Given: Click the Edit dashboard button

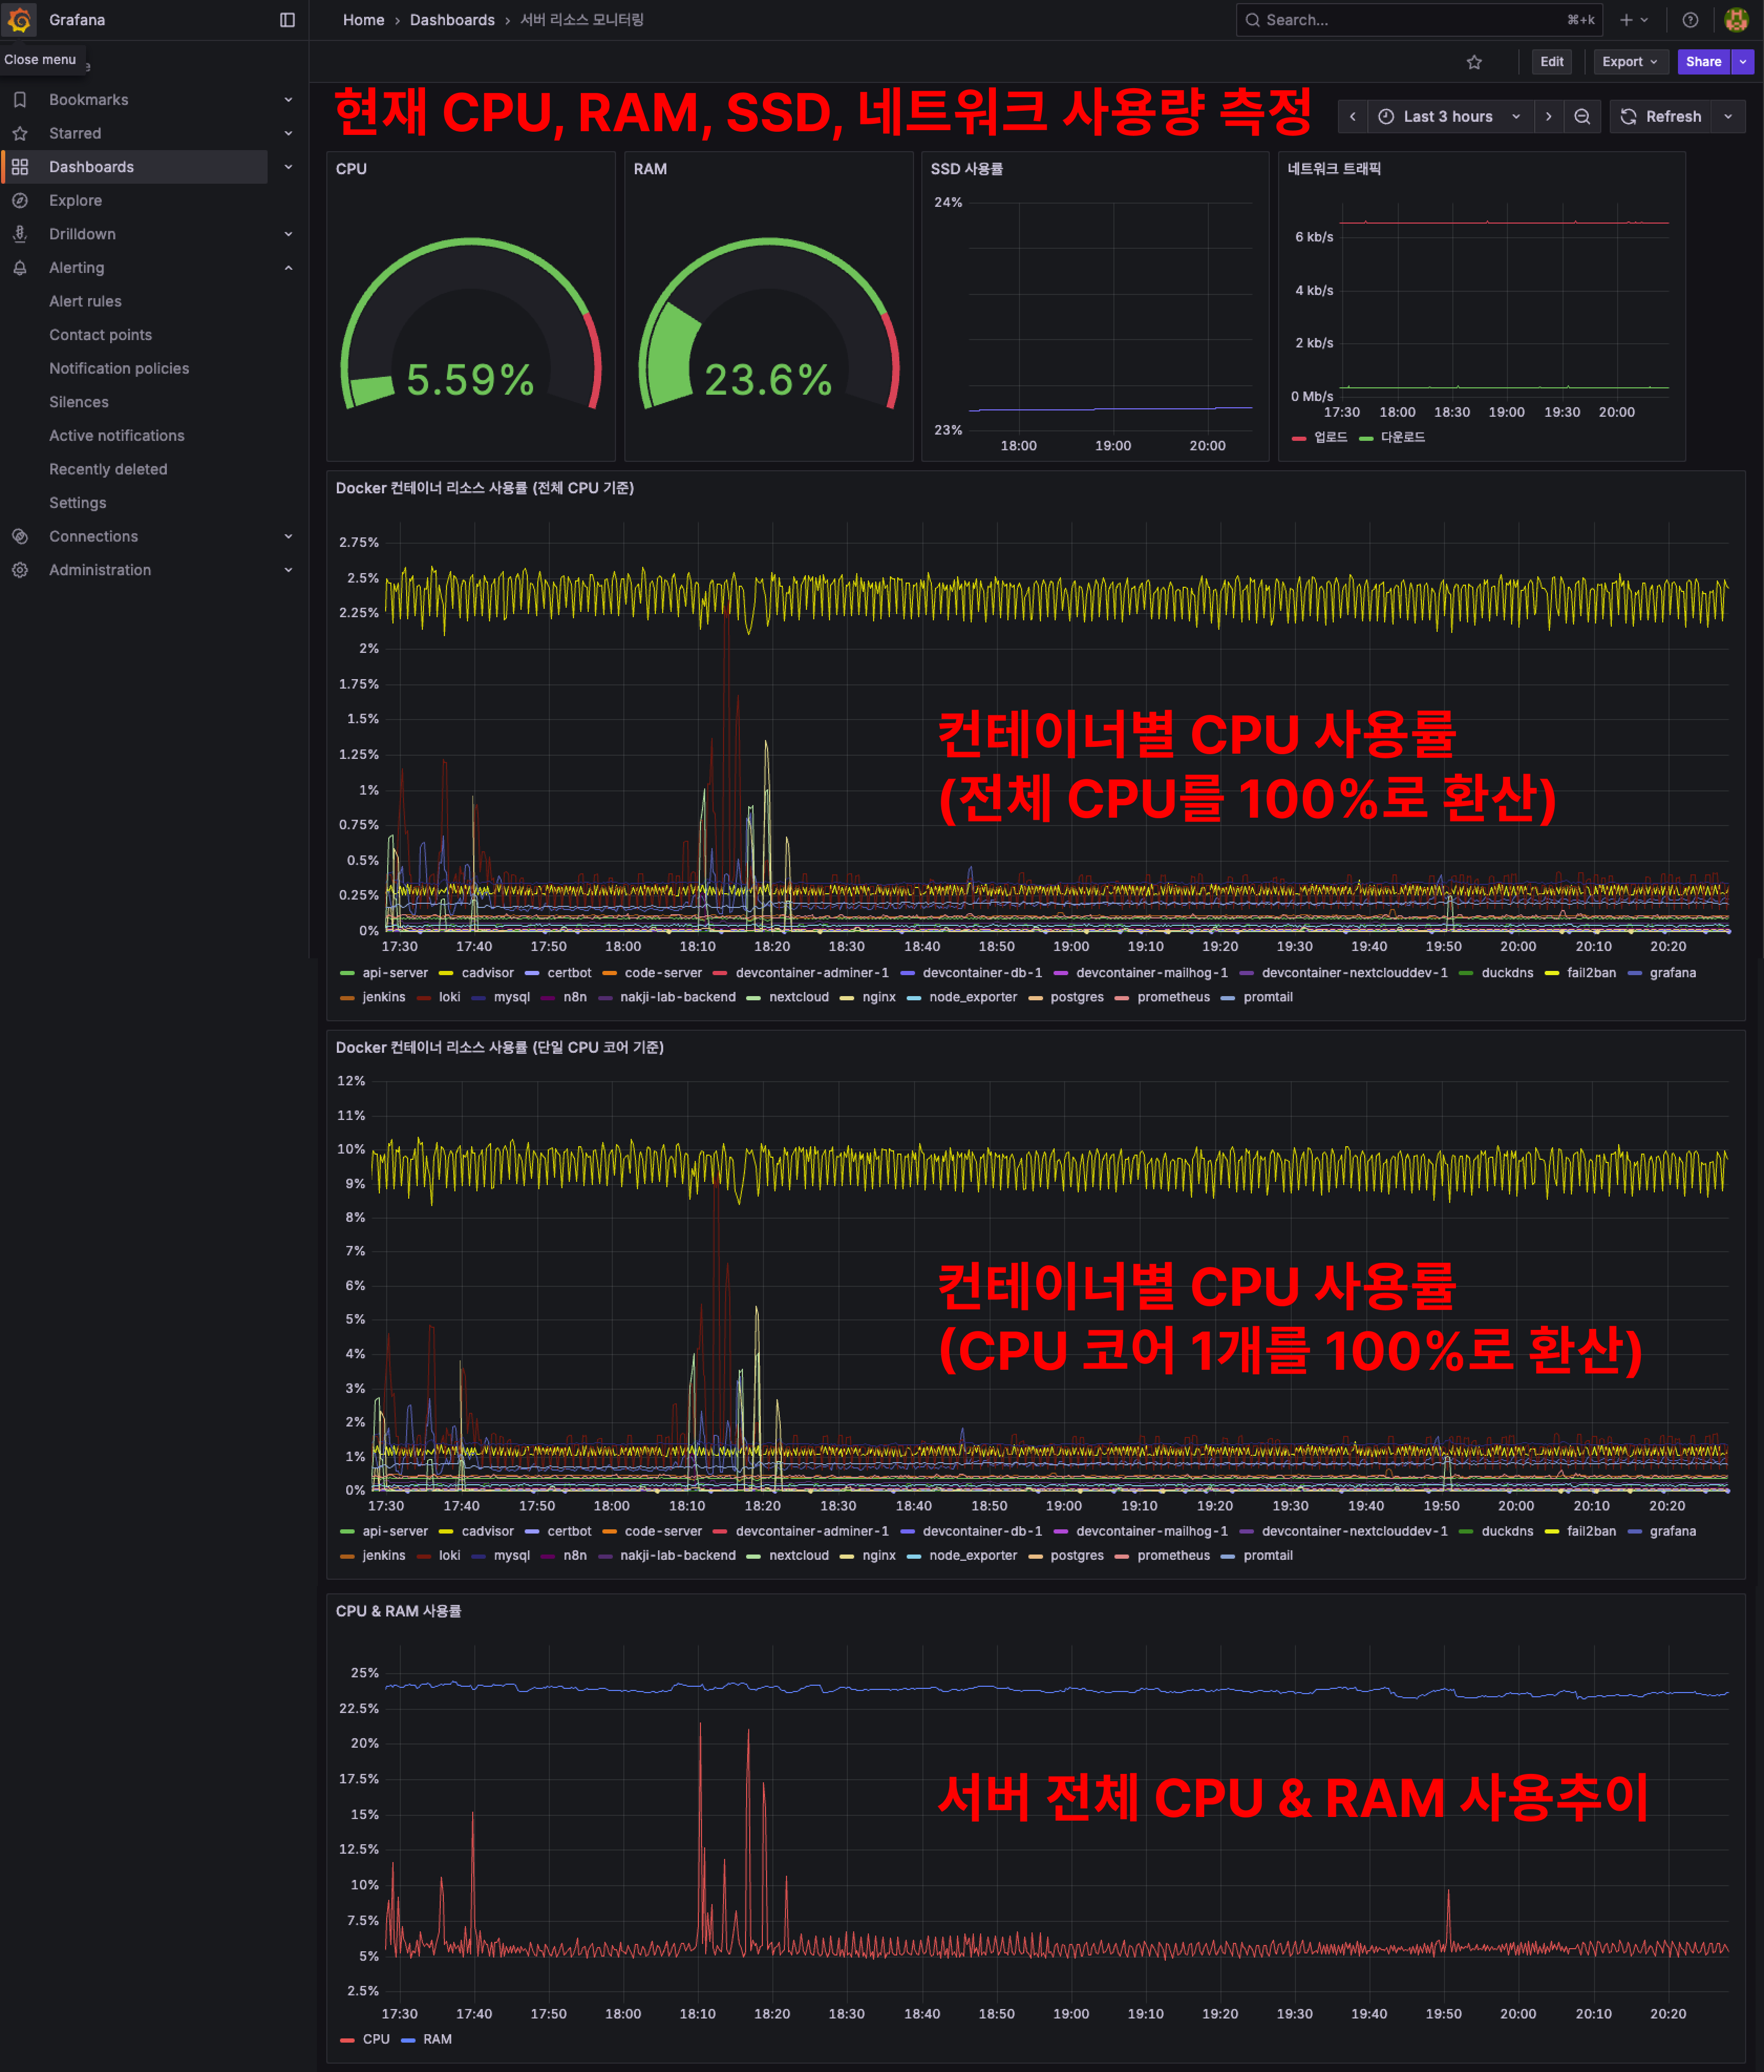Looking at the screenshot, I should [1551, 62].
